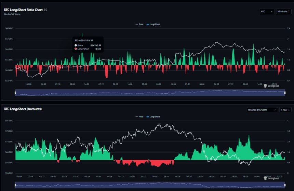Click the 05-25 date axis label
This screenshot has height=191, width=294.
click(189, 177)
